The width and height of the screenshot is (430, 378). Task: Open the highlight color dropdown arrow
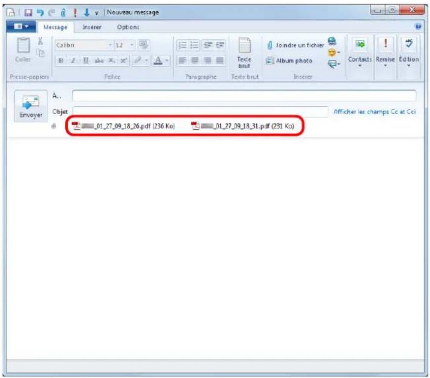point(147,60)
